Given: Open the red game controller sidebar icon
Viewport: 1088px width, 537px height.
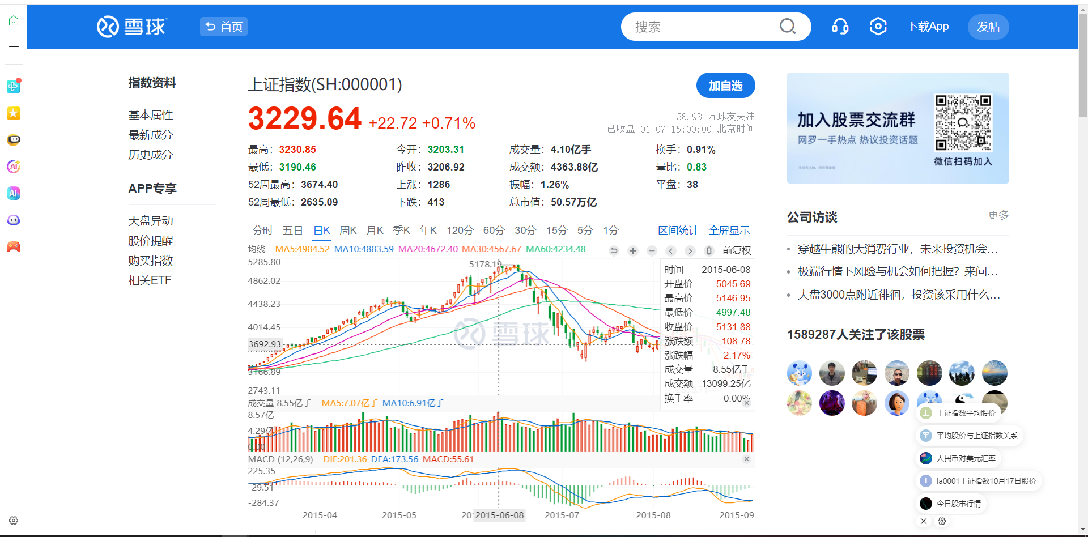Looking at the screenshot, I should [x=14, y=247].
